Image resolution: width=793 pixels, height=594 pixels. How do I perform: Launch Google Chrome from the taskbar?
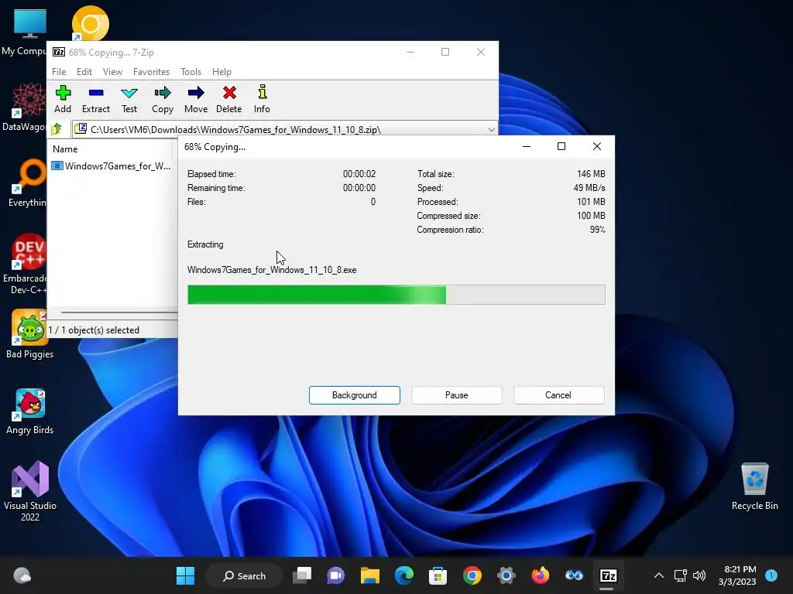pyautogui.click(x=472, y=575)
